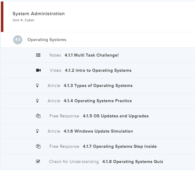Click free response icon for Operating Systems Step Inside
Screen dimensions: 195x170
[38, 146]
